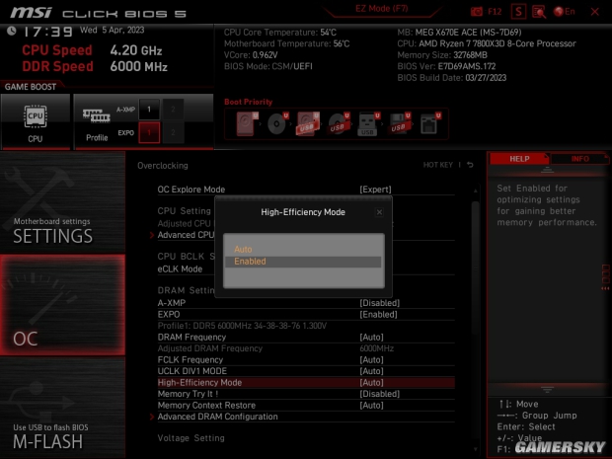Click the HOT KEY label
This screenshot has height=459, width=612.
click(438, 165)
